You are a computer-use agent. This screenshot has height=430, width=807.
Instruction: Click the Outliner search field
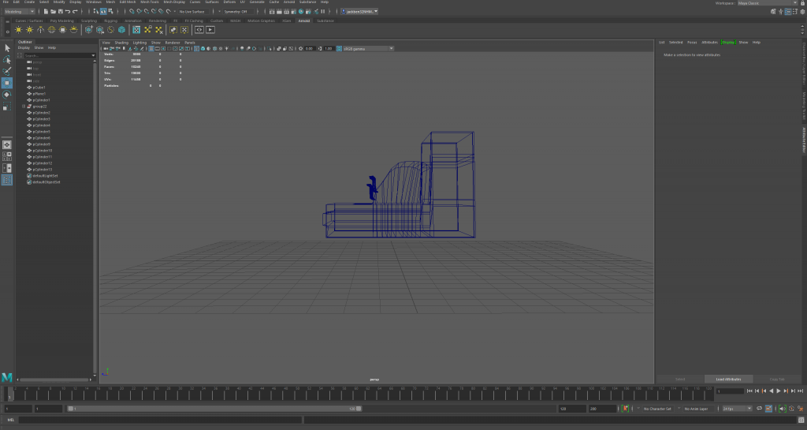coord(55,55)
